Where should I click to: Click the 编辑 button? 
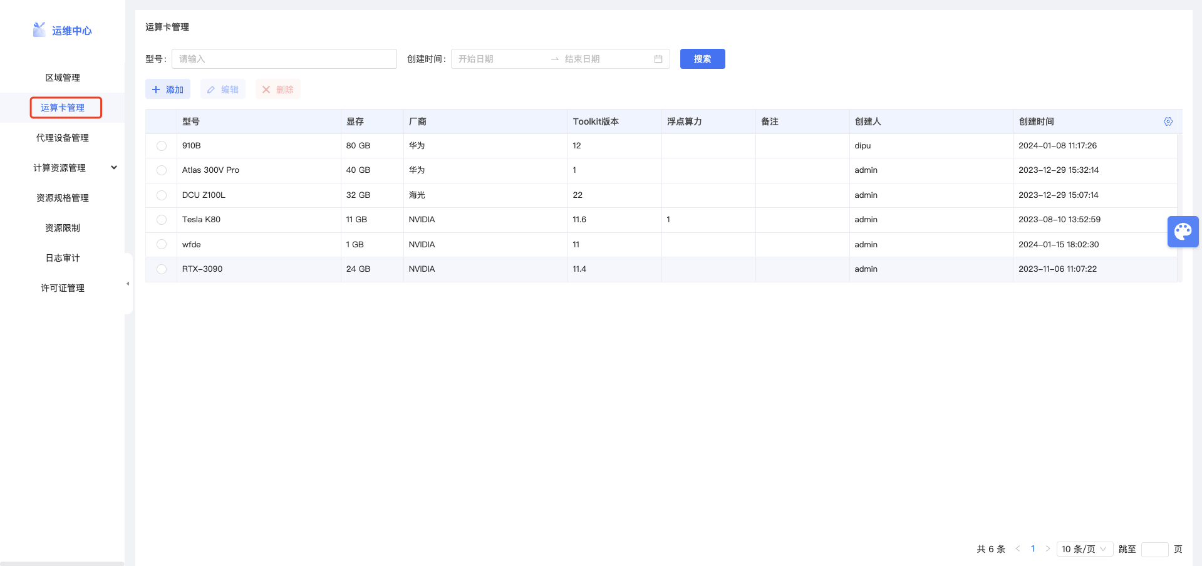[x=223, y=90]
